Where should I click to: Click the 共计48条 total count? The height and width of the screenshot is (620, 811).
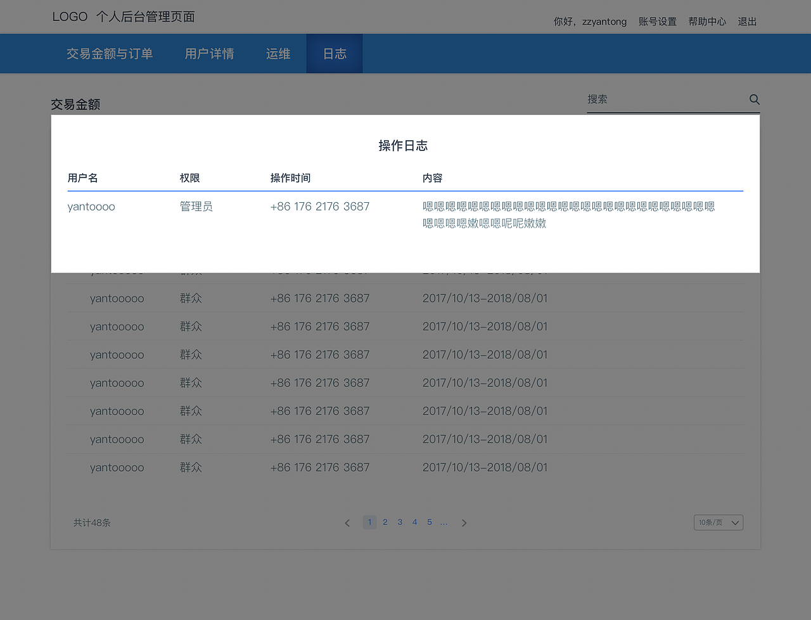(x=92, y=523)
